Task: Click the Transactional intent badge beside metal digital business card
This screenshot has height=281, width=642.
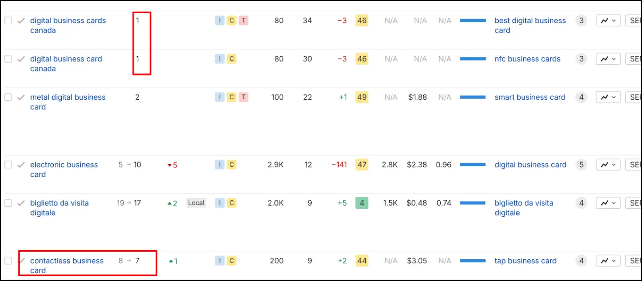Action: tap(244, 97)
